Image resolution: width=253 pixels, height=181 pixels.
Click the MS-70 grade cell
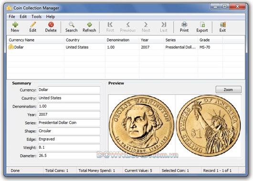coord(205,47)
